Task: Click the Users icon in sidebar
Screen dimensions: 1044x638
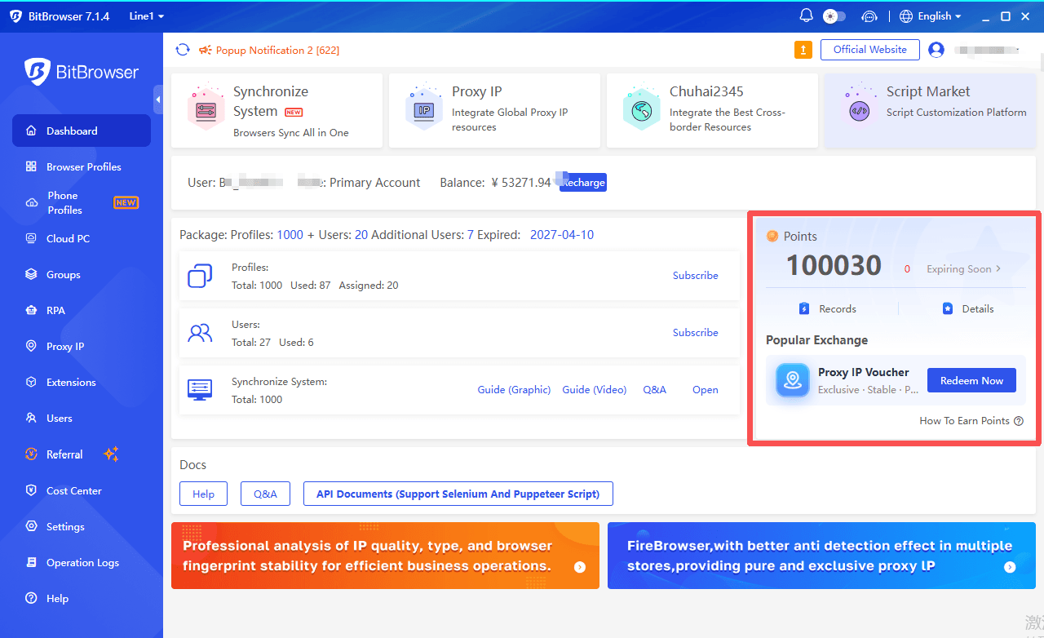Action: 31,418
